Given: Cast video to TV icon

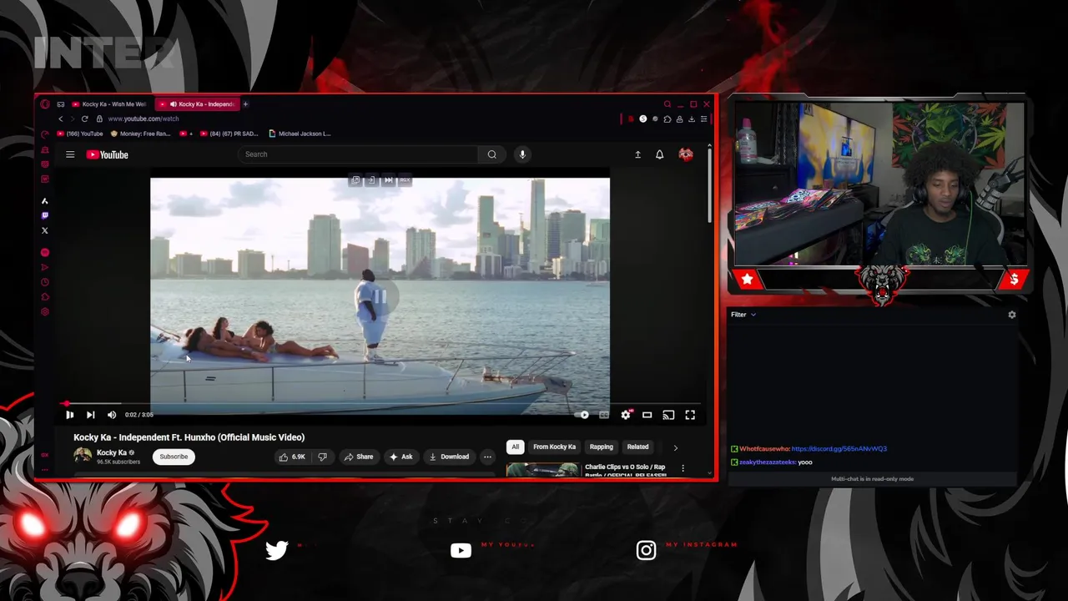Looking at the screenshot, I should [x=668, y=415].
